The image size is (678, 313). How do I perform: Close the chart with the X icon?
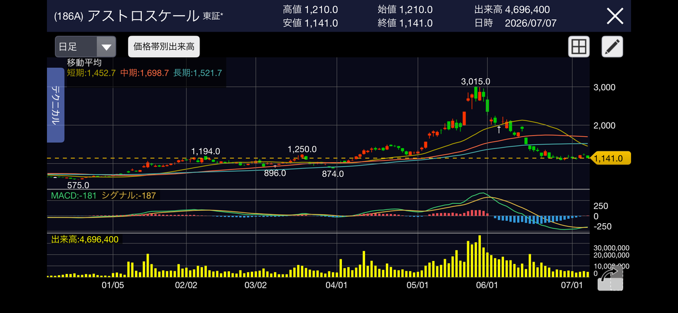click(x=615, y=16)
